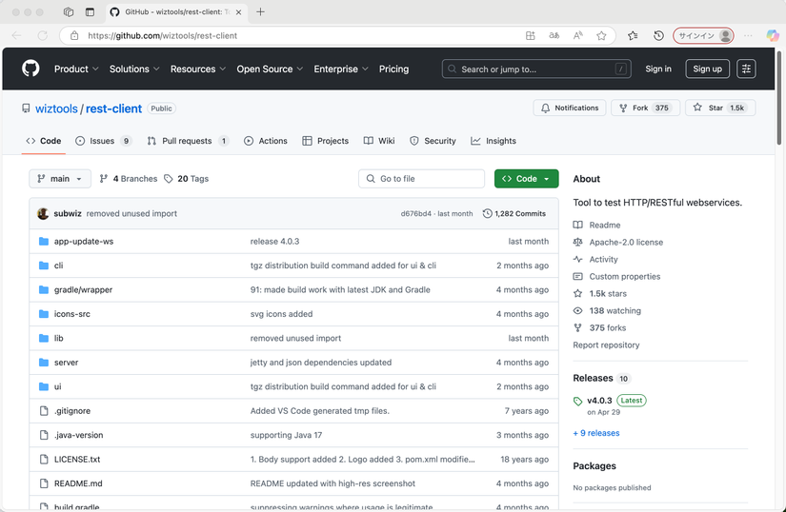Open README.md file
The width and height of the screenshot is (786, 512).
pyautogui.click(x=78, y=483)
